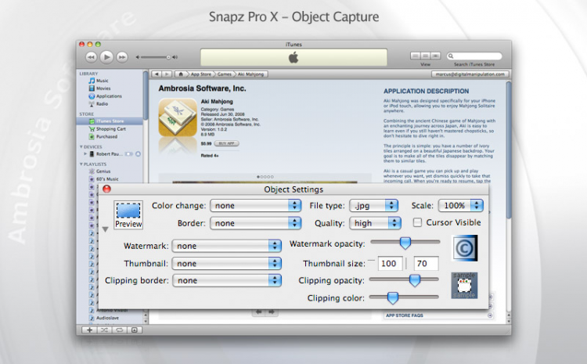Open the File type dropdown
587x364 pixels.
point(373,206)
